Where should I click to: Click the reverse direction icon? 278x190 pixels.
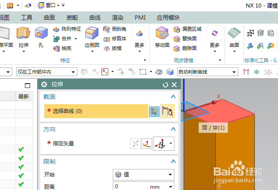(136, 144)
